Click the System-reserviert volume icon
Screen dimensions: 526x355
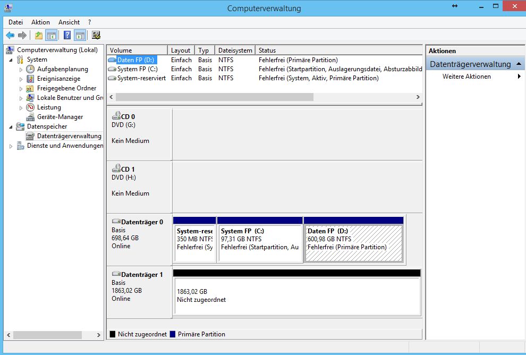(x=112, y=78)
